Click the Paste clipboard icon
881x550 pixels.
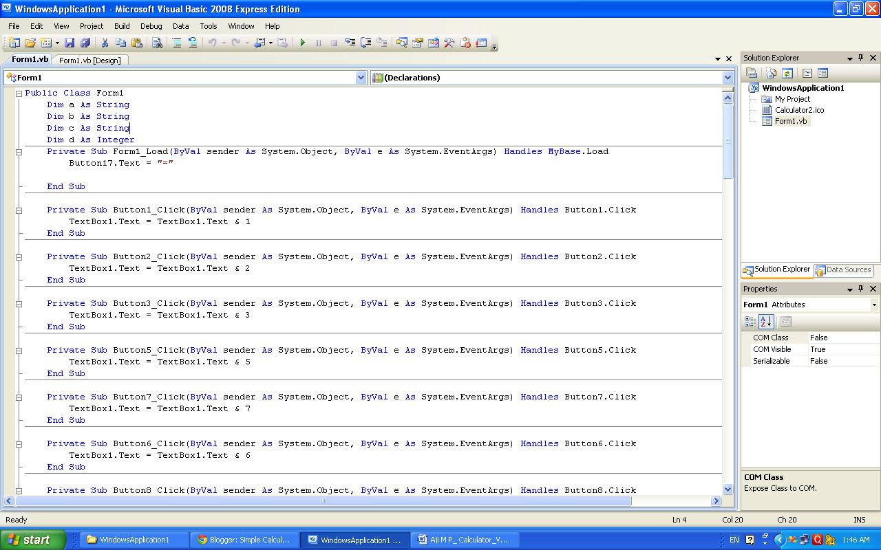click(137, 43)
